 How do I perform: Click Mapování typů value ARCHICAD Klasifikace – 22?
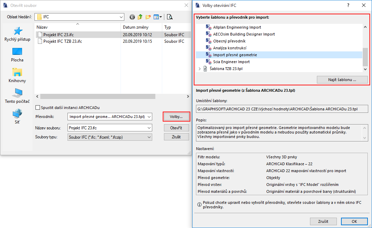(x=289, y=164)
